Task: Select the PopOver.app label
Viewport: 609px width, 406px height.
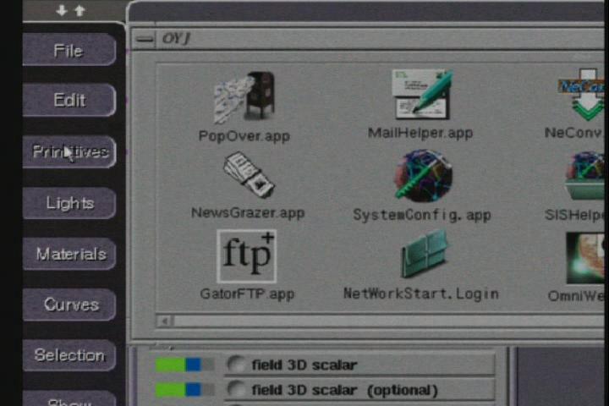Action: 244,136
